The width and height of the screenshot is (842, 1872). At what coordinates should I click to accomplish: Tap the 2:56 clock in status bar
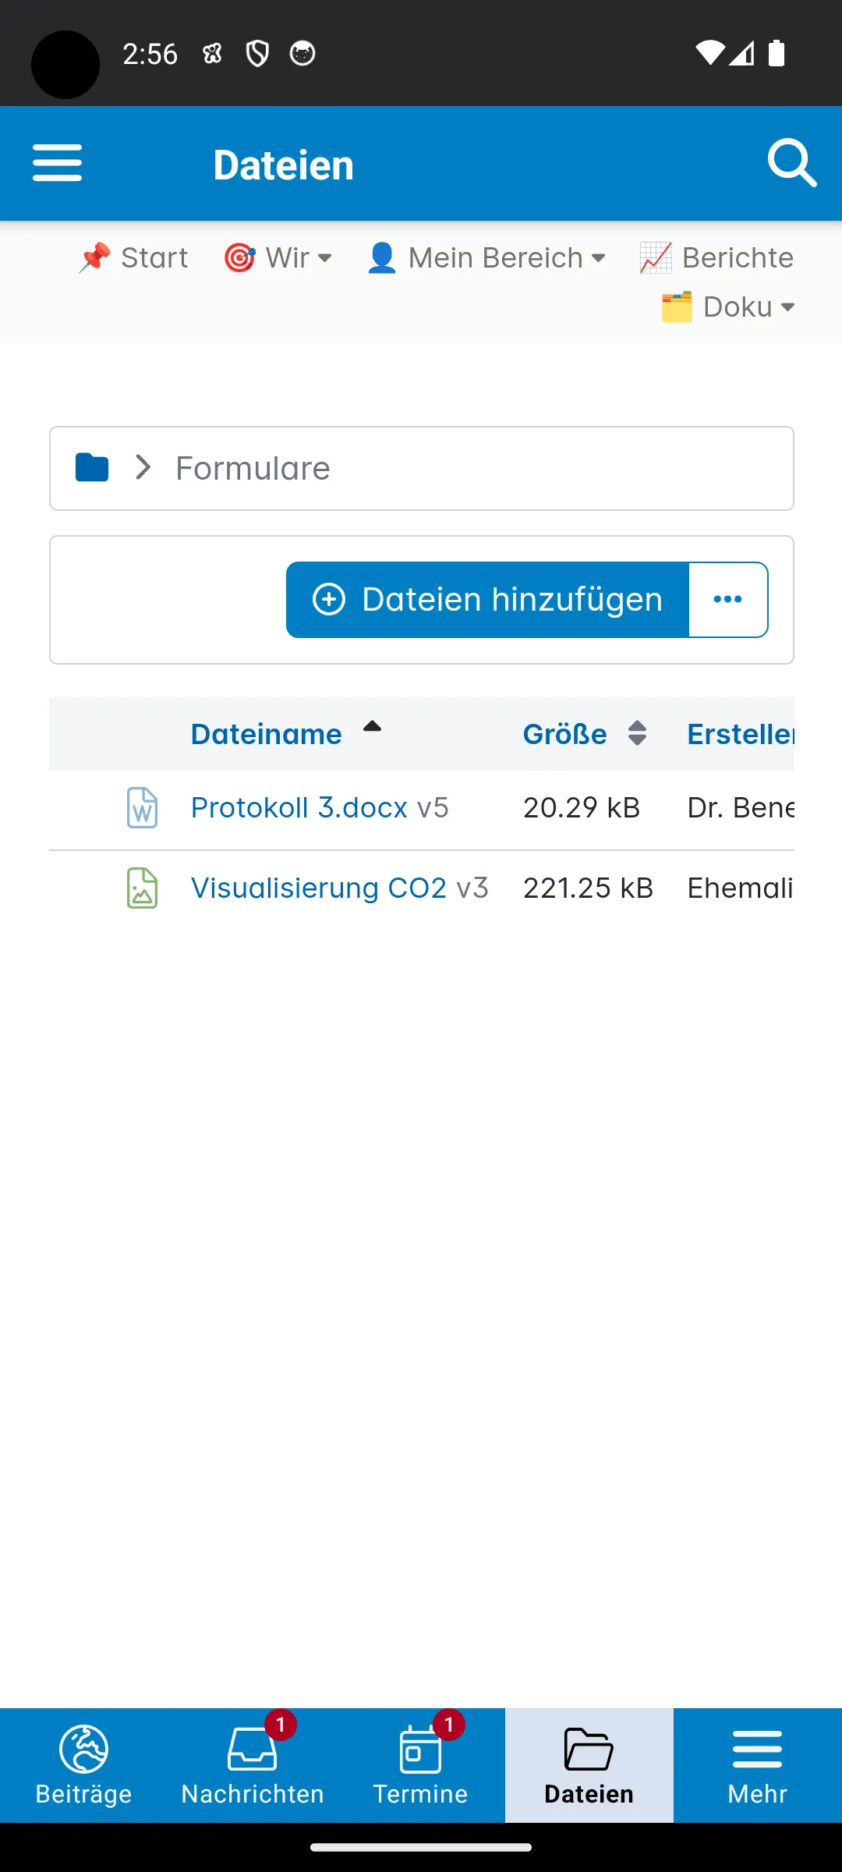[150, 54]
